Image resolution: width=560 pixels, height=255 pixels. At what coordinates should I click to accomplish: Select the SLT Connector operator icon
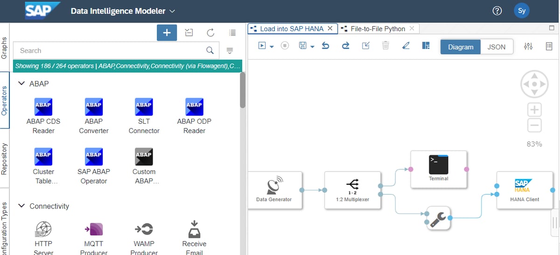pyautogui.click(x=144, y=106)
